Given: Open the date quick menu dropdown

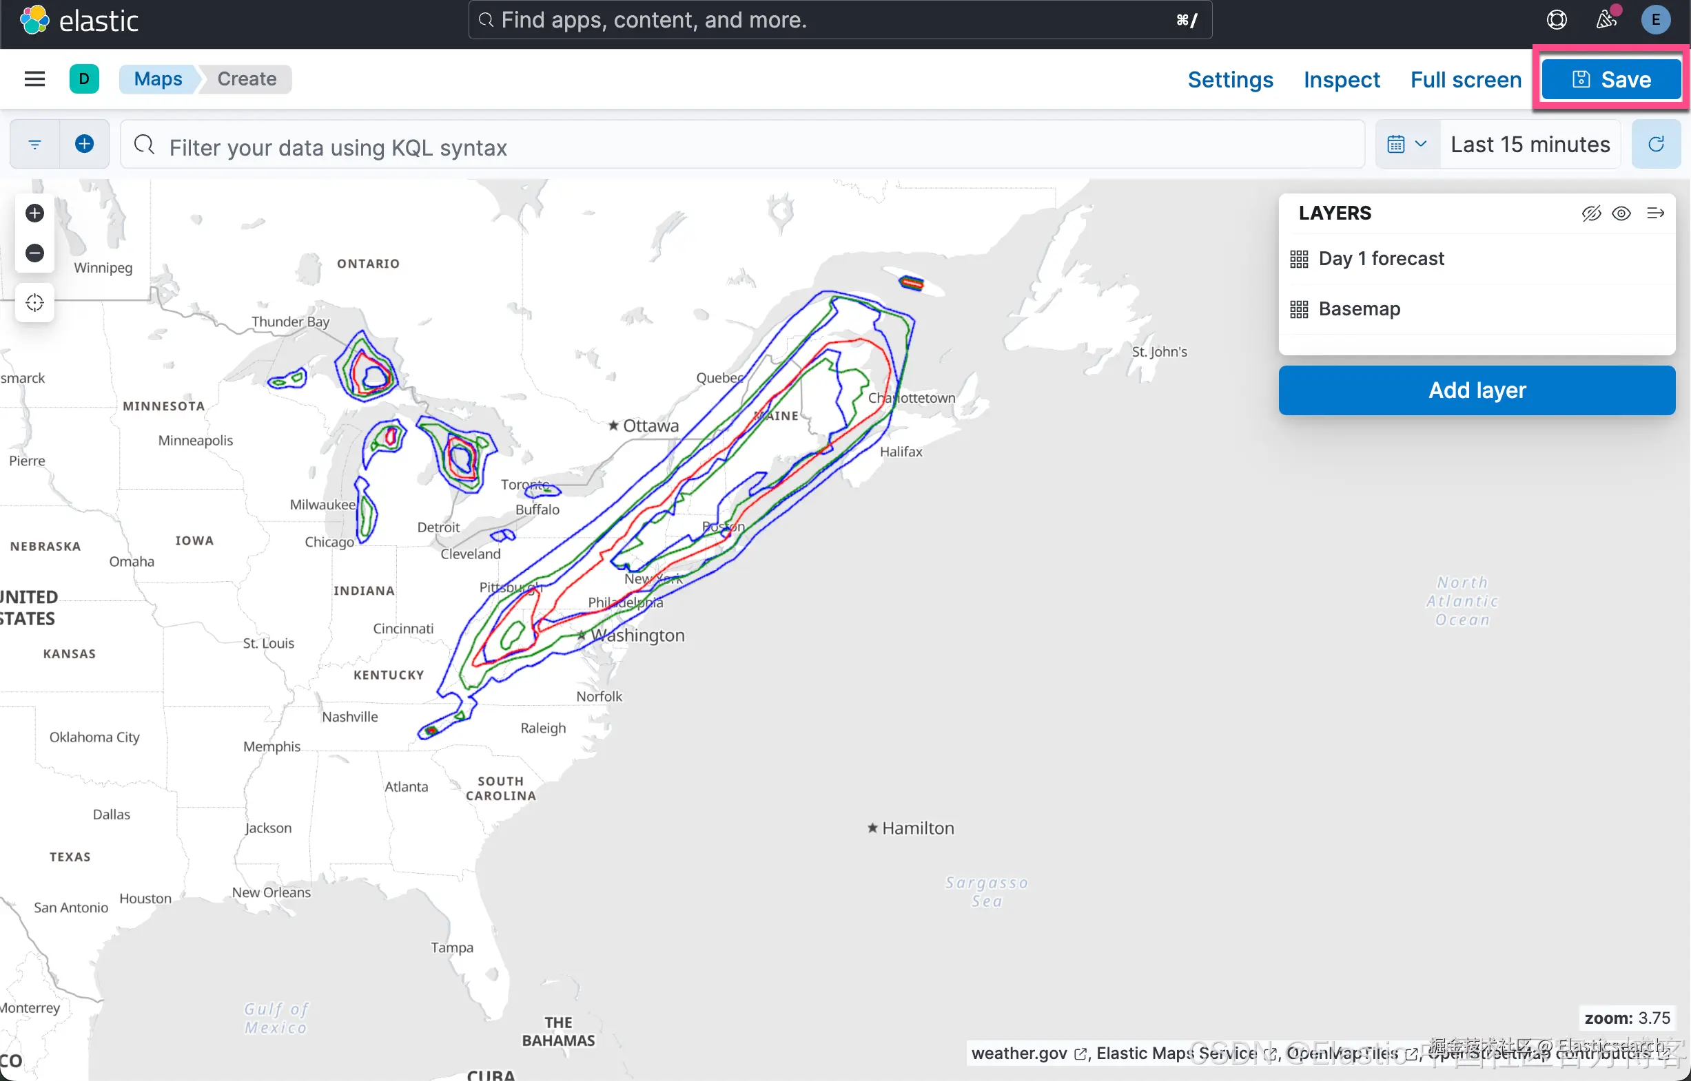Looking at the screenshot, I should [x=1407, y=144].
